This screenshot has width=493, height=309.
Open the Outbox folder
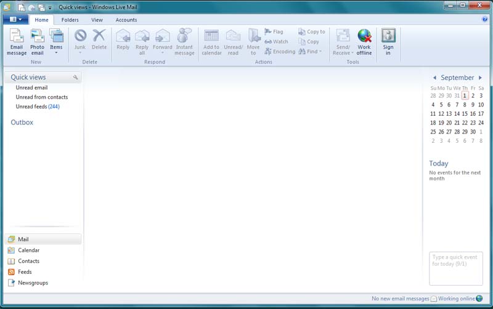pyautogui.click(x=22, y=122)
